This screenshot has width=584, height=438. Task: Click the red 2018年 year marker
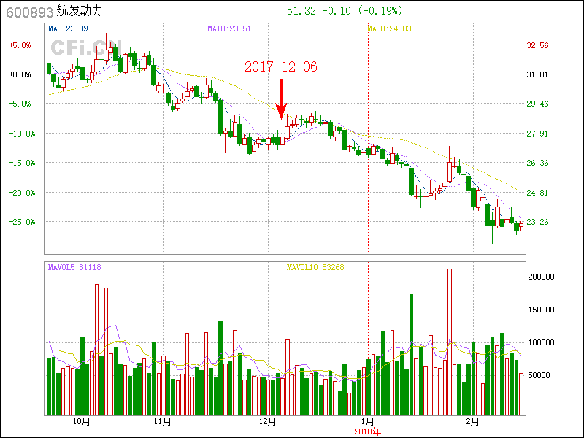click(368, 431)
